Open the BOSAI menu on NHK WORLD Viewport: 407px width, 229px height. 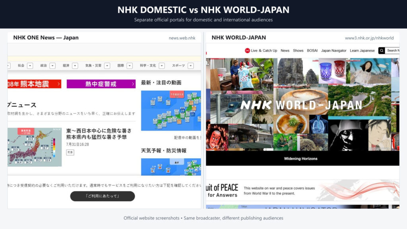[x=312, y=50]
